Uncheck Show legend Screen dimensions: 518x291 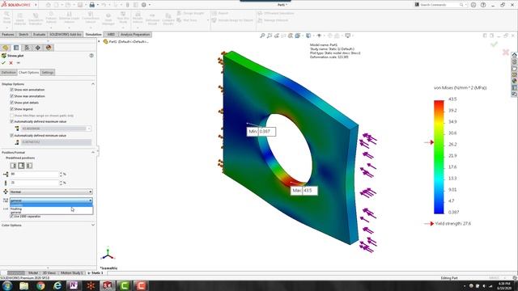12,109
